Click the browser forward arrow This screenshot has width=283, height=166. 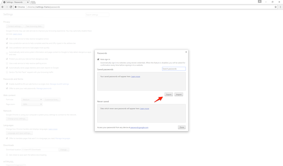pyautogui.click(x=7, y=7)
